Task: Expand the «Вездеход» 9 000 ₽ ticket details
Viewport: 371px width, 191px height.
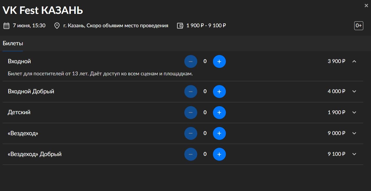Action: tap(354, 133)
